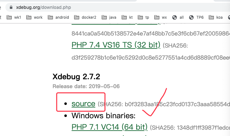The height and width of the screenshot is (136, 230).
Task: Open the work bookmark folder
Action: click(x=34, y=17)
